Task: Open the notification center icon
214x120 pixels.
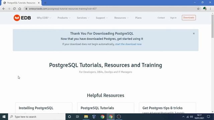Action: tap(208, 117)
